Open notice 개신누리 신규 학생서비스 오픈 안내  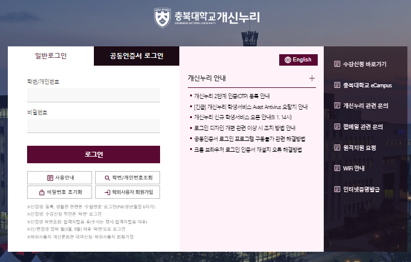243,117
